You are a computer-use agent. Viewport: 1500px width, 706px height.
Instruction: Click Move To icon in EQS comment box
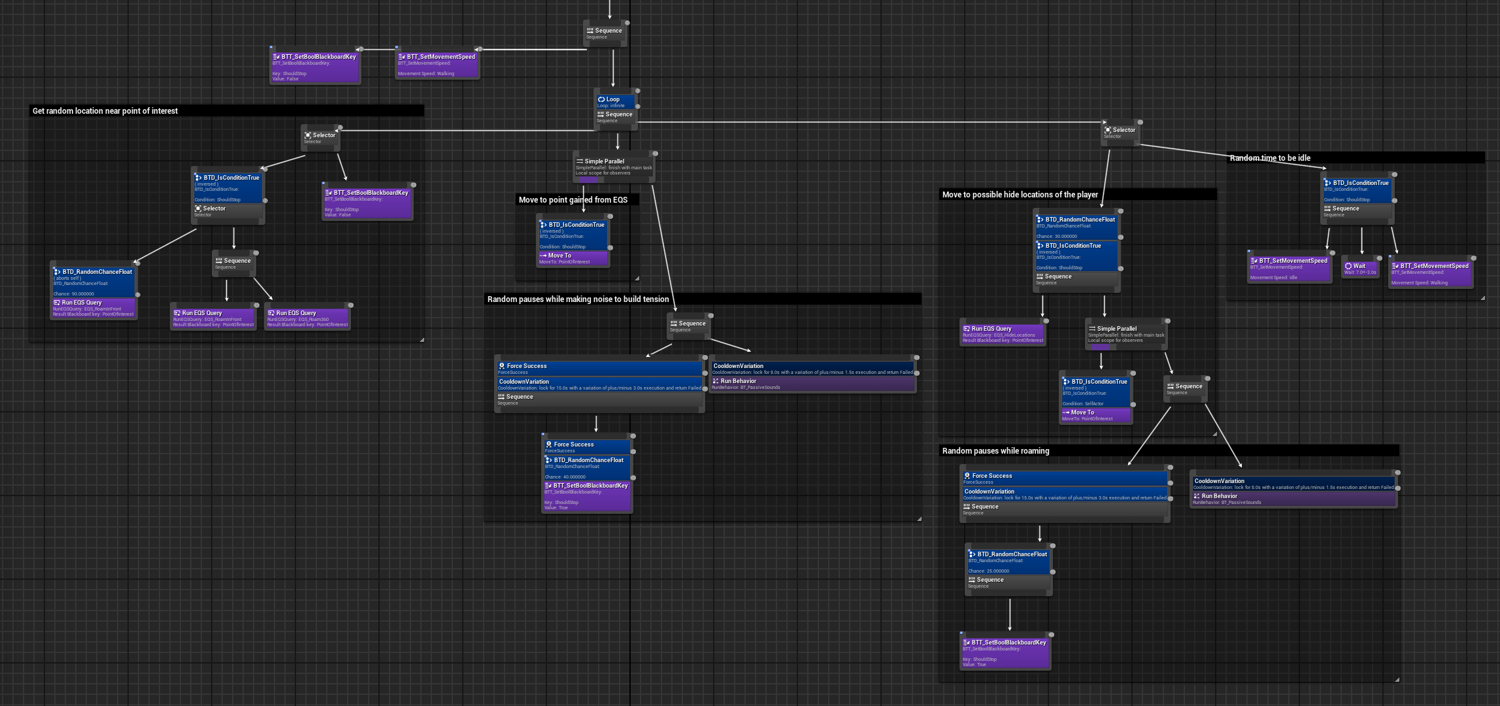click(x=542, y=256)
